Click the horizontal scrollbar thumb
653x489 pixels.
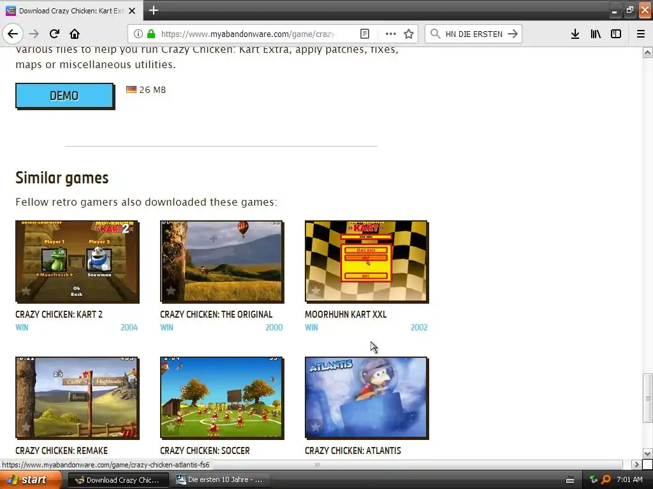pos(318,464)
